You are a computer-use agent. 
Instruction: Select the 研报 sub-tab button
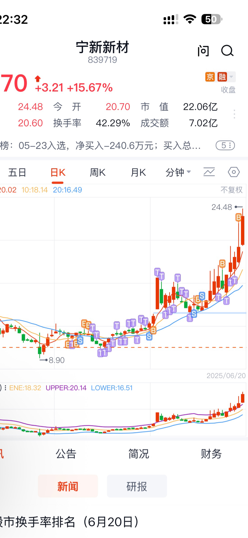[137, 486]
